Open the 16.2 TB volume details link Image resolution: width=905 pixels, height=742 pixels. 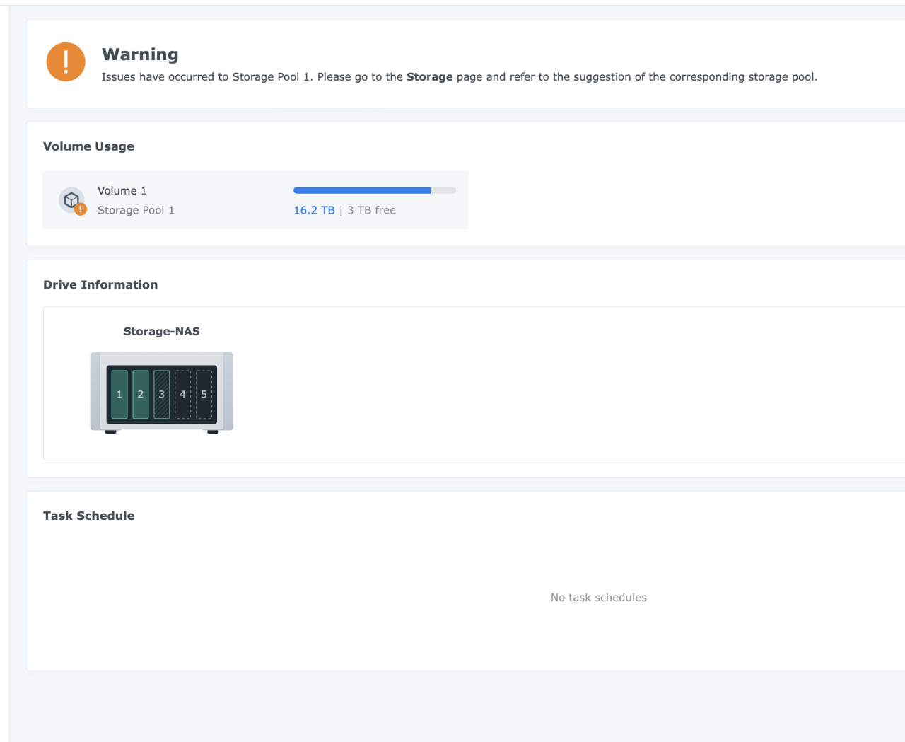(x=314, y=210)
